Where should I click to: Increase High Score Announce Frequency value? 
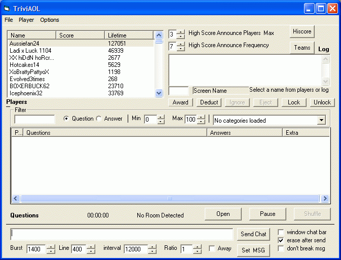(x=180, y=44)
